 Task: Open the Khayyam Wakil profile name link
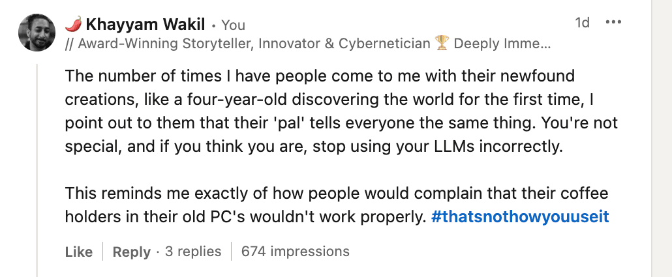click(145, 25)
